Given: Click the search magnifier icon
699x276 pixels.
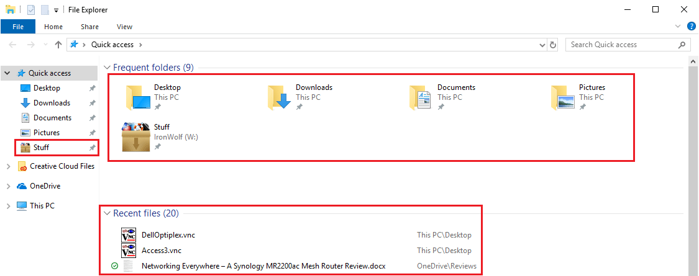Looking at the screenshot, I should coord(682,45).
